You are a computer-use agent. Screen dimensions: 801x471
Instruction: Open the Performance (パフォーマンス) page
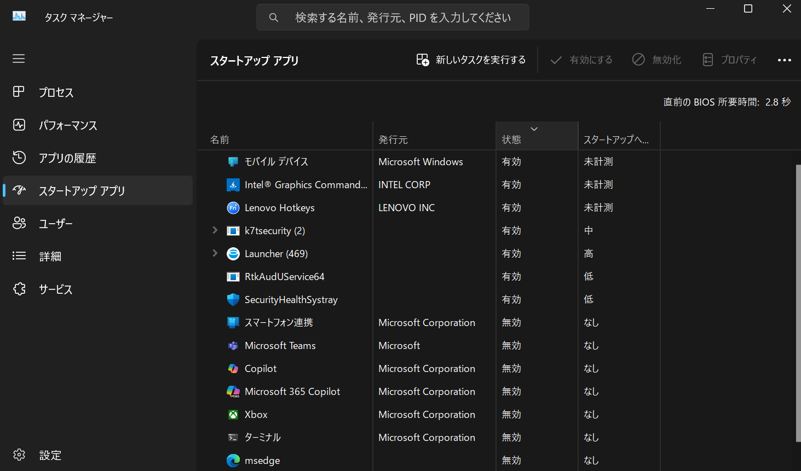click(x=67, y=125)
